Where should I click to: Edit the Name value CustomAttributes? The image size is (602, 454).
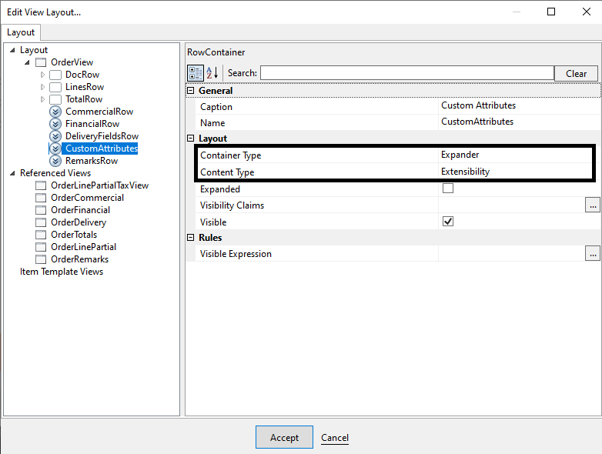(x=477, y=122)
